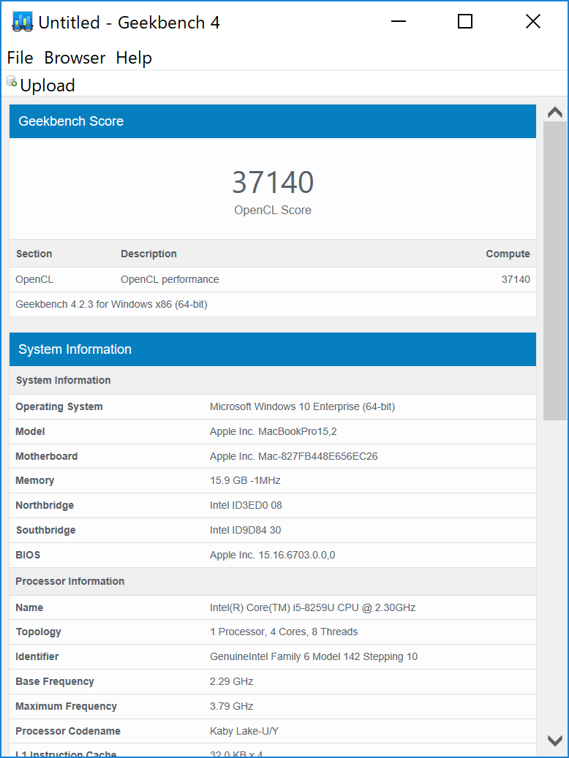Open the File menu
Screen dimensions: 569x758
20,58
